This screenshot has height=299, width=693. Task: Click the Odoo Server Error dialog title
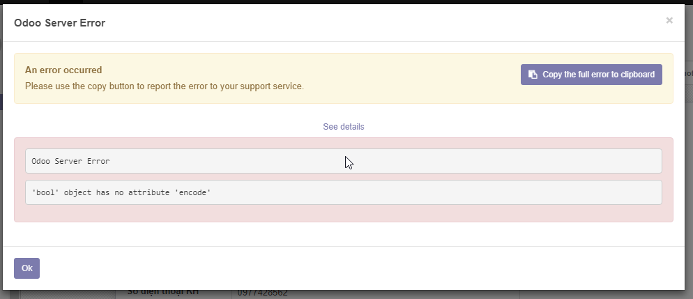[x=60, y=23]
